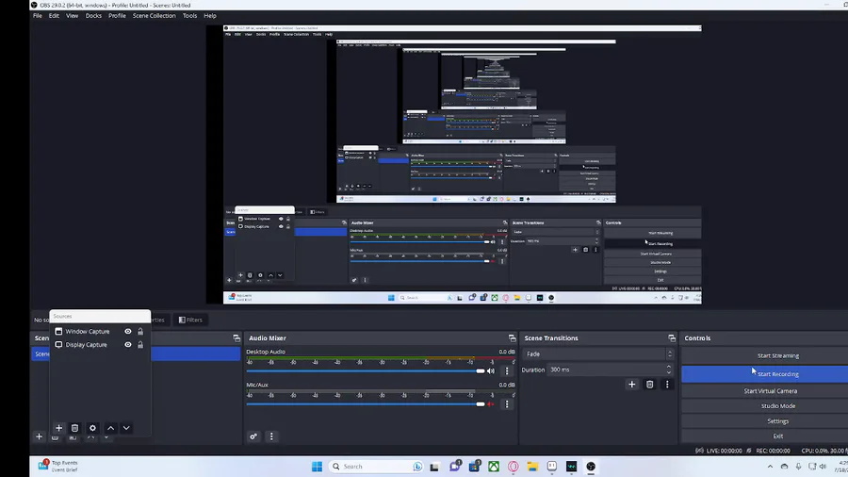Click Exit in Controls dock
The image size is (848, 477).
[x=765, y=436]
